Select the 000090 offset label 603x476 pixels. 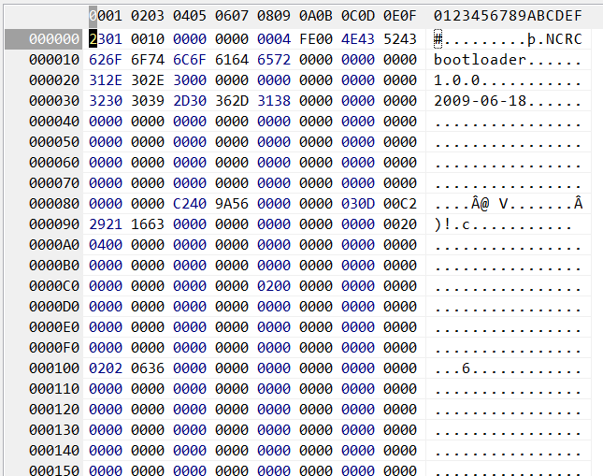click(x=54, y=224)
